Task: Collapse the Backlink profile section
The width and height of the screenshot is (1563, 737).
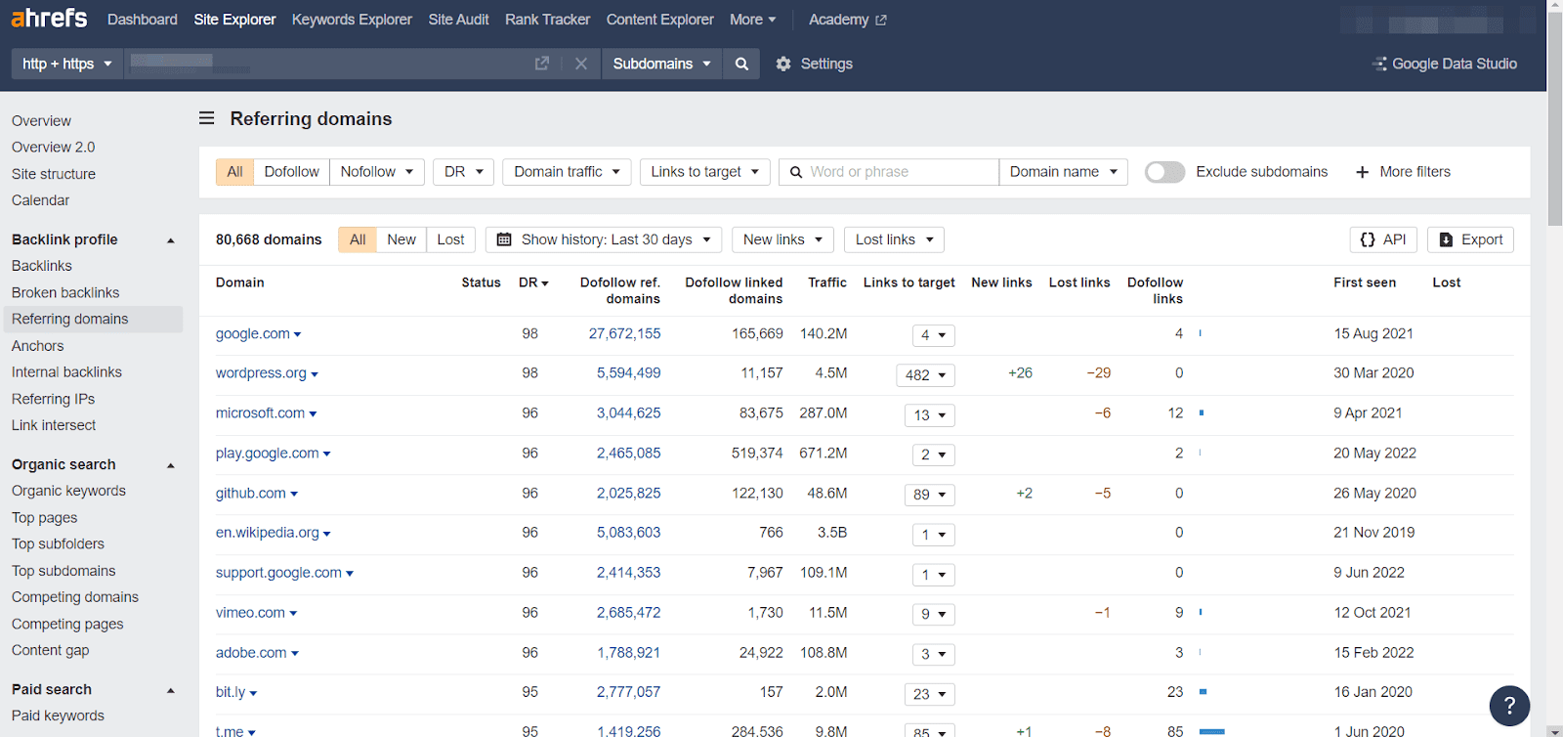Action: click(x=171, y=240)
